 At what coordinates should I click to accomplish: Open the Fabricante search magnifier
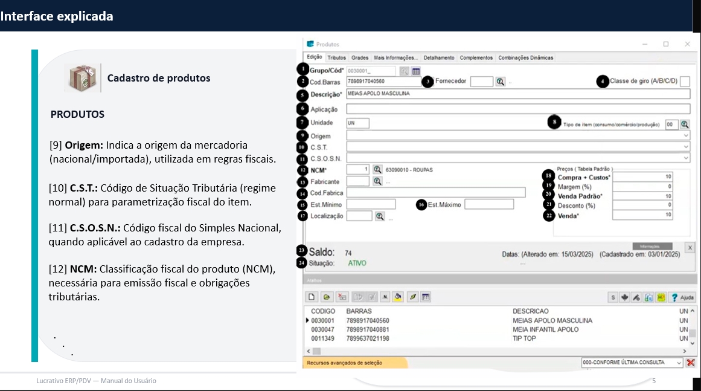(377, 181)
